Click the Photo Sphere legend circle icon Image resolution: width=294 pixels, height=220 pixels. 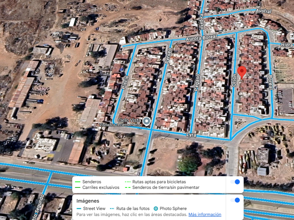point(156,208)
